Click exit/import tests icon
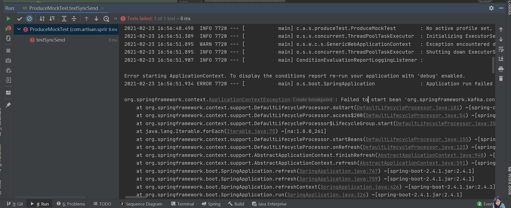The image size is (511, 208). pos(8,80)
